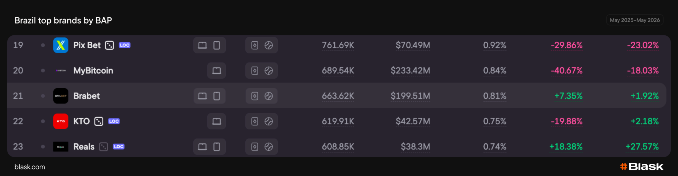This screenshot has width=678, height=176.
Task: Click the dice icon beside KTO
Action: 99,121
